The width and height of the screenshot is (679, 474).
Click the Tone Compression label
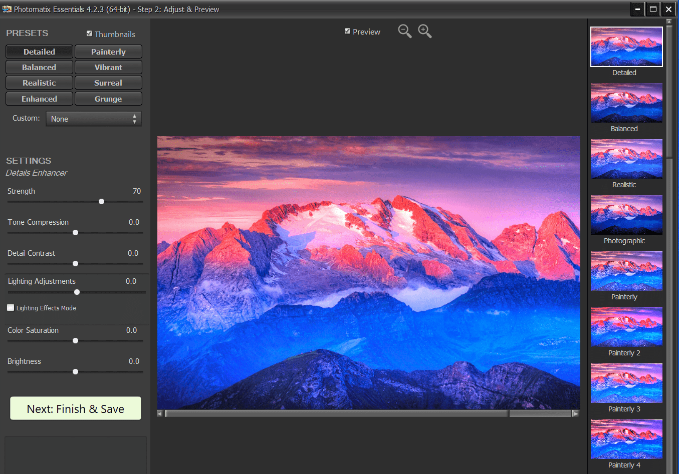38,222
